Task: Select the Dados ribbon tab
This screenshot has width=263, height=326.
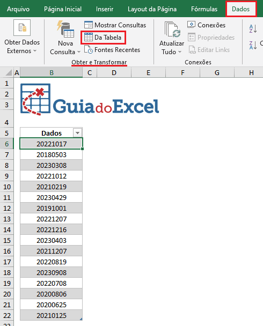Action: pos(241,9)
